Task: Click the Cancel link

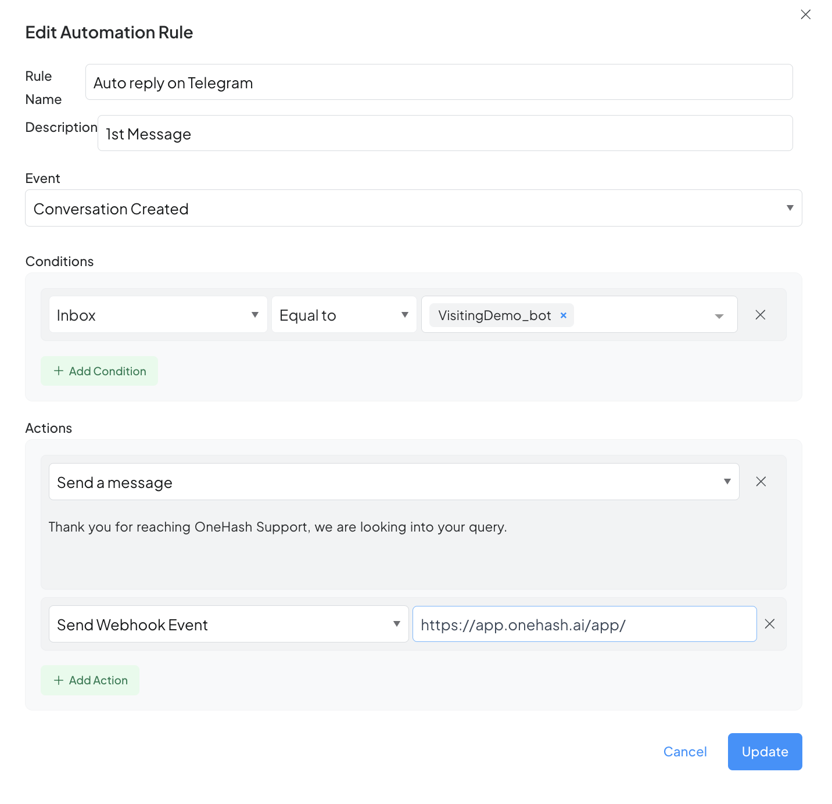Action: coord(685,752)
